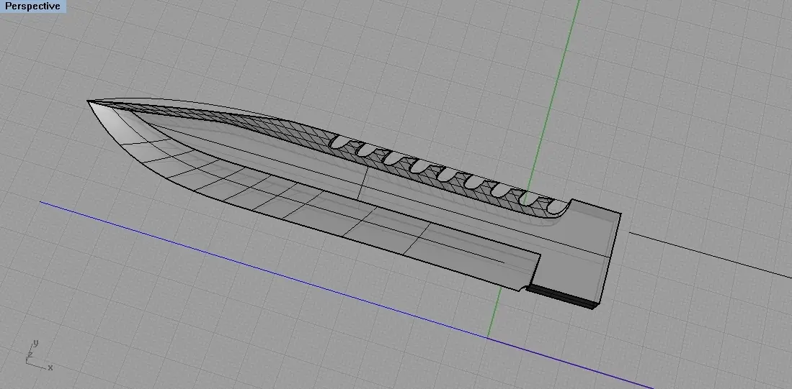Click the world axes icon

point(38,357)
